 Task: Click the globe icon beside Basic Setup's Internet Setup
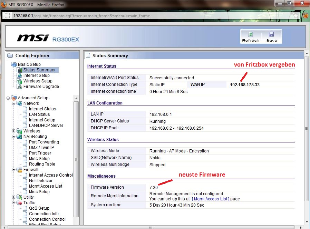[20, 76]
